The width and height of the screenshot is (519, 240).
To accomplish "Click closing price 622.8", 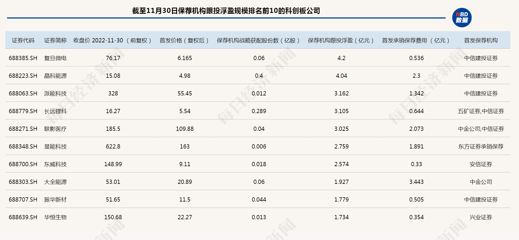I will tap(113, 147).
